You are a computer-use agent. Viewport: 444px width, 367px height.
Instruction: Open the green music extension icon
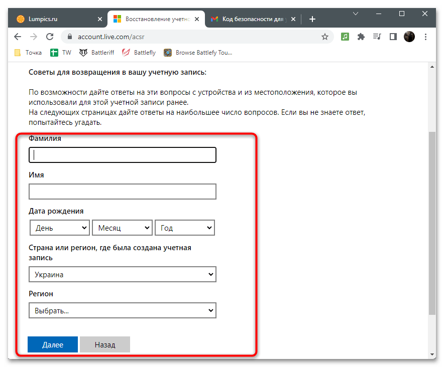coord(345,37)
